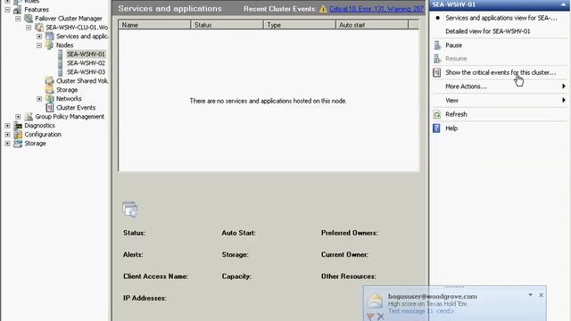The height and width of the screenshot is (321, 571).
Task: Select SEA-WSHV-03 in the tree
Action: pos(86,72)
